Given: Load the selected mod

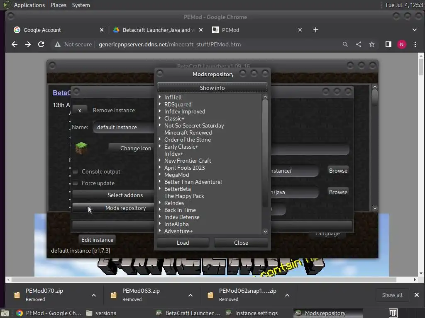Looking at the screenshot, I should pyautogui.click(x=183, y=243).
